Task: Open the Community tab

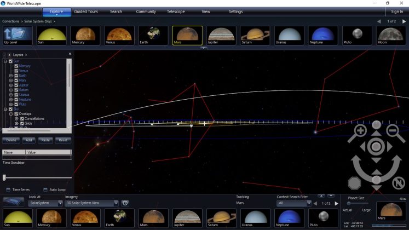Action: pyautogui.click(x=146, y=12)
